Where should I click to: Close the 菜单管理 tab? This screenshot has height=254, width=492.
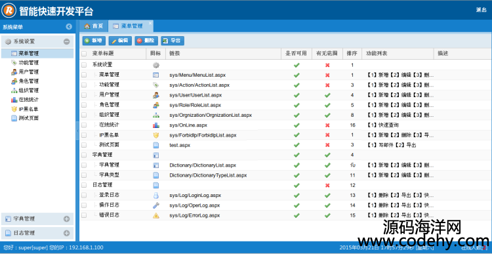(x=150, y=23)
